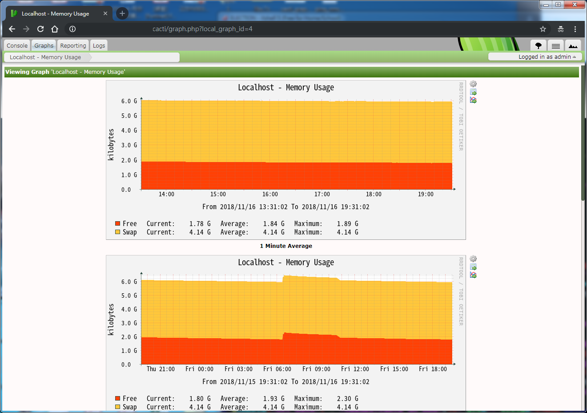The image size is (587, 413).
Task: Open a new browser tab
Action: 122,13
